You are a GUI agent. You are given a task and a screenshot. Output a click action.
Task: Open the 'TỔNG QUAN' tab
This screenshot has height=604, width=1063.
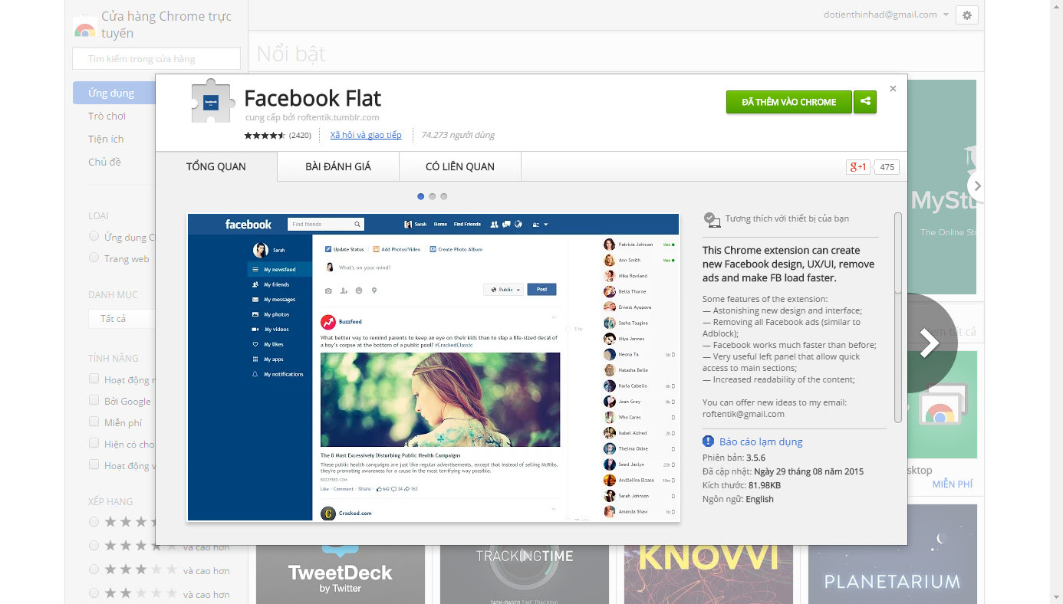click(x=216, y=166)
